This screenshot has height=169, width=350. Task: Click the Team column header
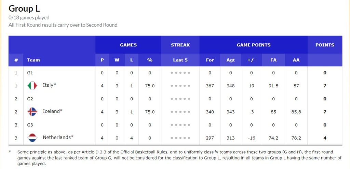(33, 60)
